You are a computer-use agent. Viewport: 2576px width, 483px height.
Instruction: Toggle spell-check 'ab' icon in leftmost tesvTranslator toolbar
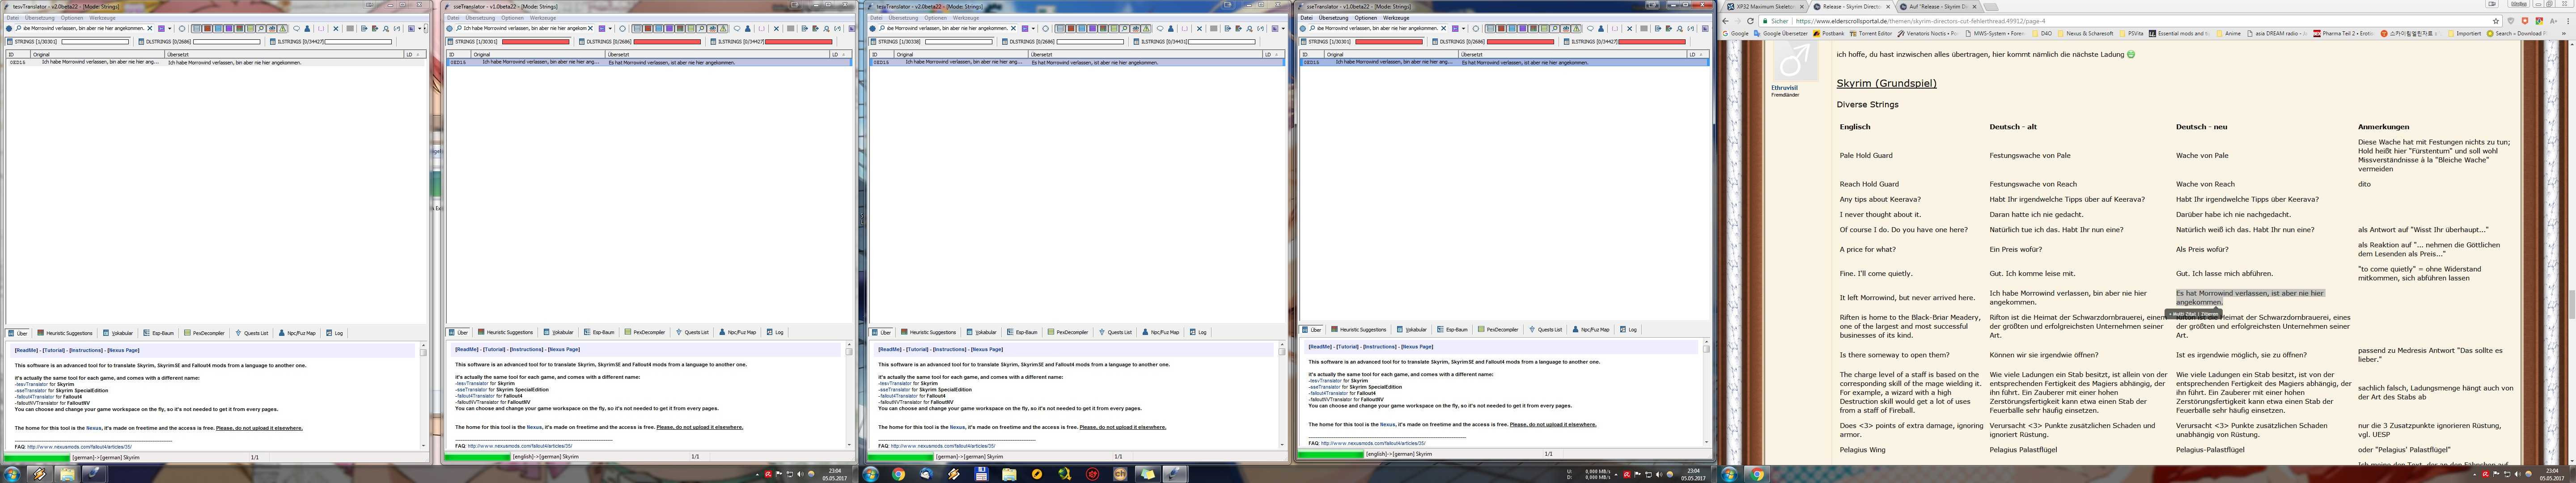(272, 28)
